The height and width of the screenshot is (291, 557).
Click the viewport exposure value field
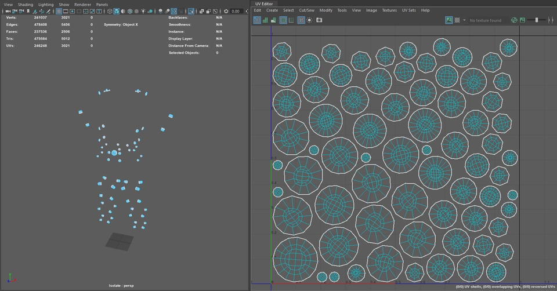(235, 11)
